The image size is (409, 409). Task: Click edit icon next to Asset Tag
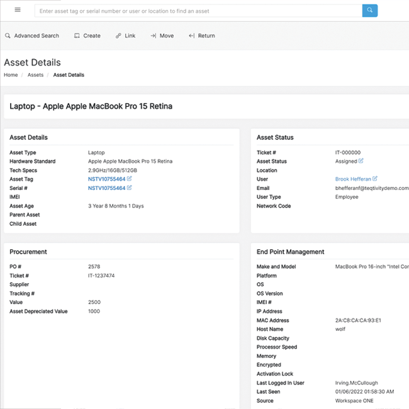click(130, 179)
